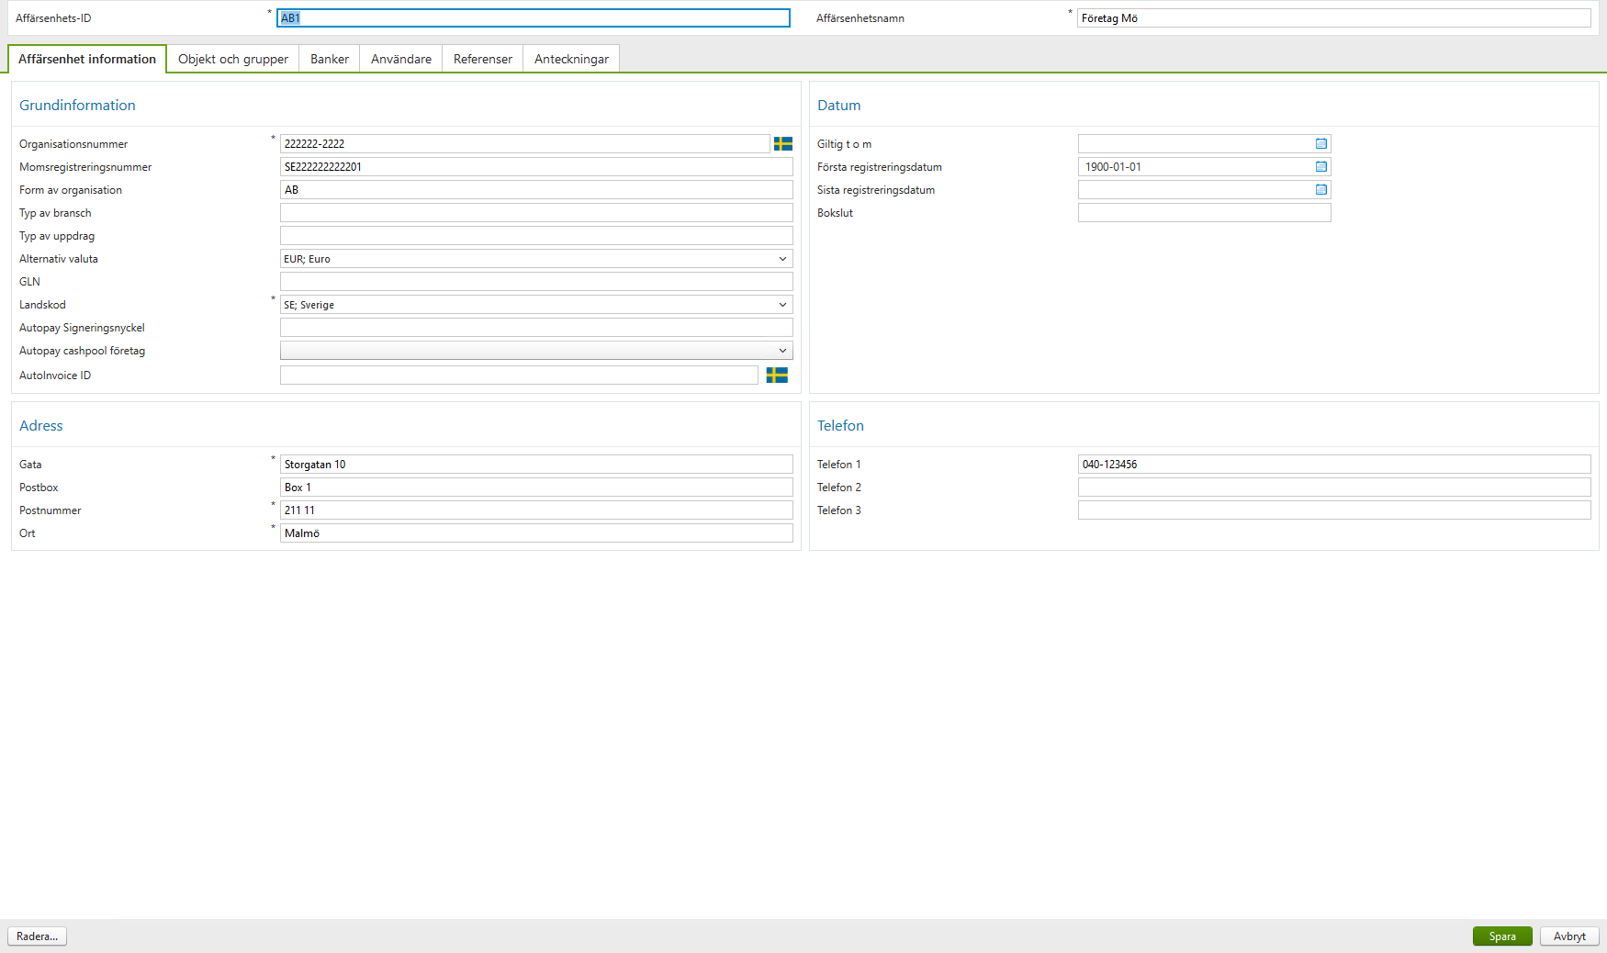The height and width of the screenshot is (953, 1607).
Task: Expand the Autopay cashpool företag dropdown
Action: pyautogui.click(x=782, y=350)
